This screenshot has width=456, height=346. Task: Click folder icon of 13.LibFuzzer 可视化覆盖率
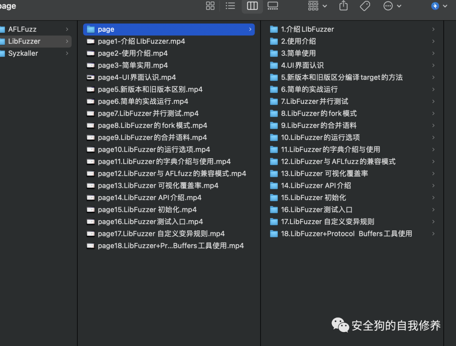(274, 173)
